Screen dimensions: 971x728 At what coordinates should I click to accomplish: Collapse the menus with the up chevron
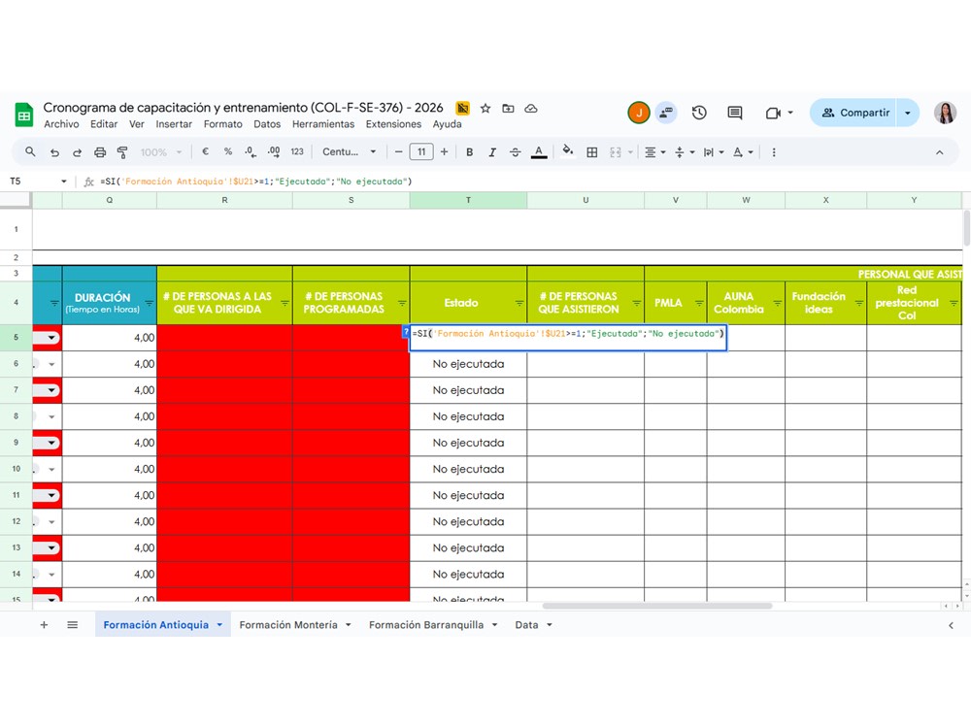(939, 152)
